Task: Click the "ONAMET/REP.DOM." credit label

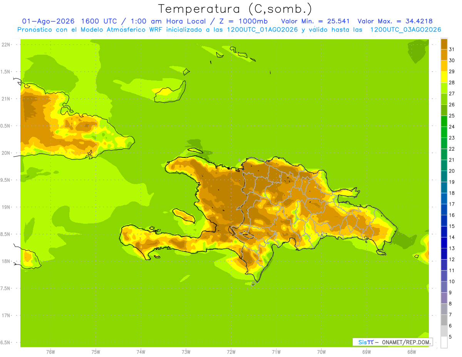Action: 407,342
